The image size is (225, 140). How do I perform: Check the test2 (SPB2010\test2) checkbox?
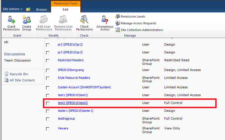click(x=48, y=103)
